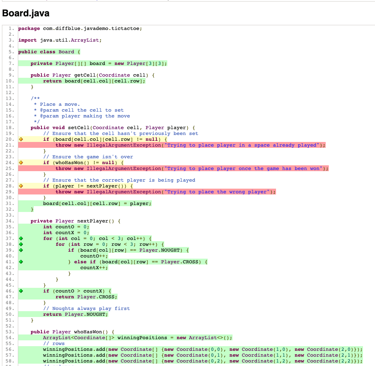Click the Board.java page heading
Screen dimensions: 375x366
click(x=26, y=13)
